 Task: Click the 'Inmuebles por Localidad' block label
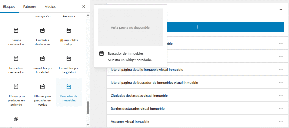tap(42, 70)
